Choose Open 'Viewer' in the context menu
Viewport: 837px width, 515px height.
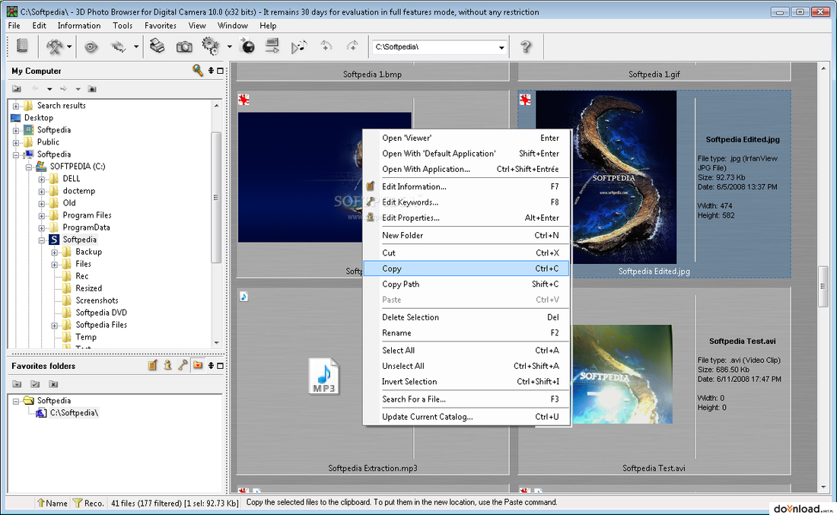[x=466, y=138]
